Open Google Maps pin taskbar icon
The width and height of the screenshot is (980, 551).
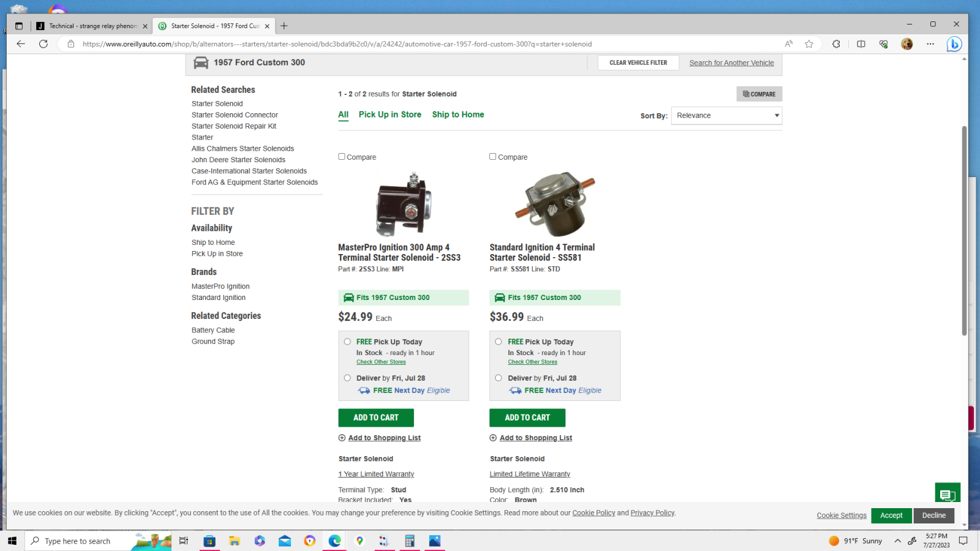point(360,541)
